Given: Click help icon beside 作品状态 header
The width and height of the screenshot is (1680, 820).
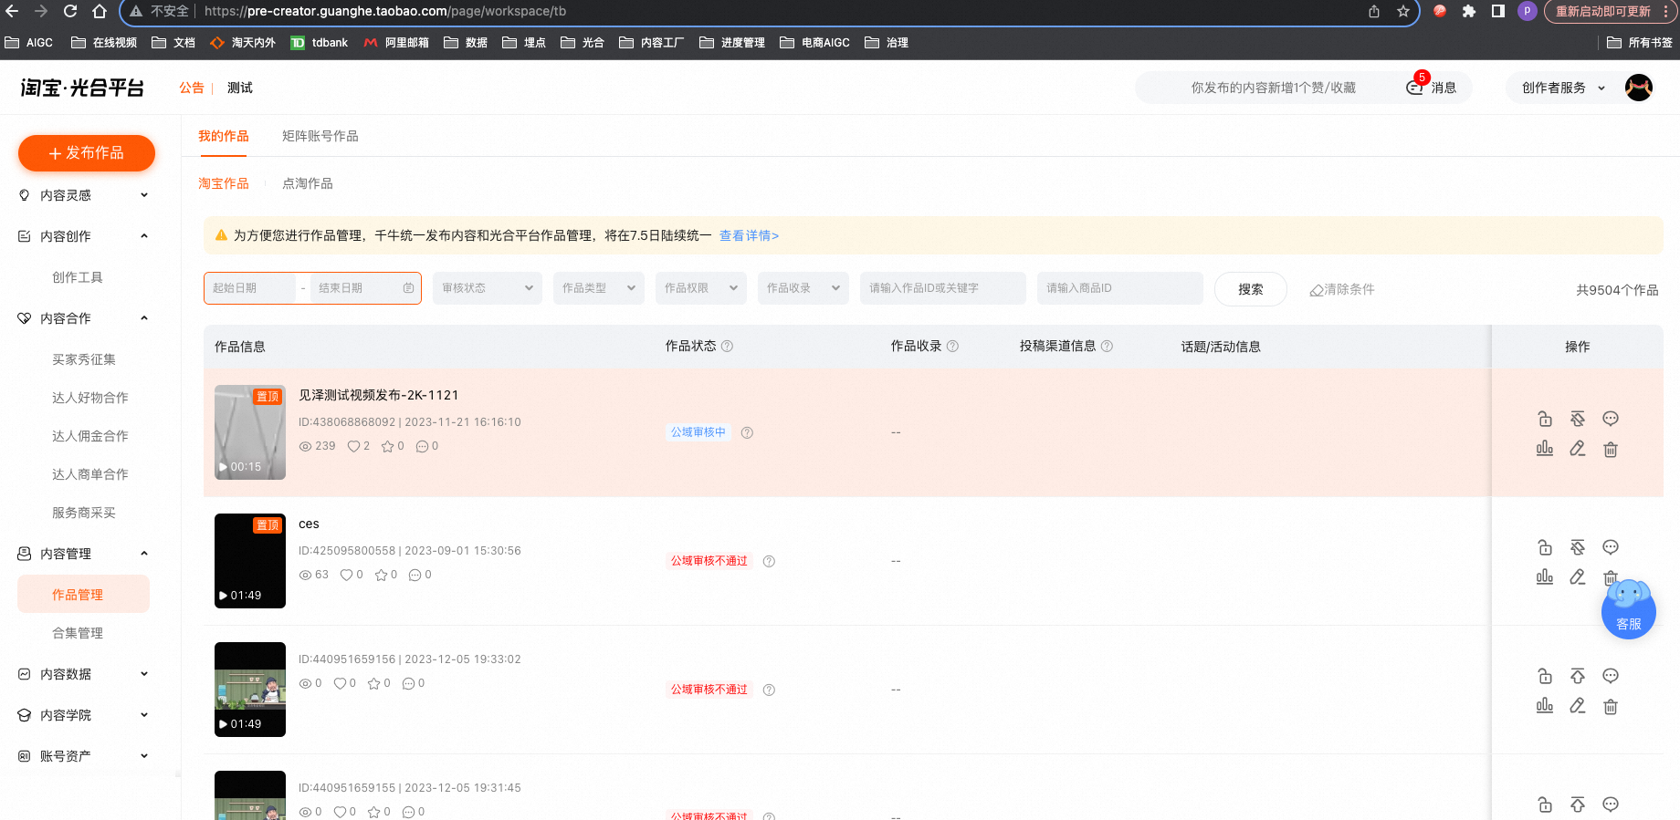Looking at the screenshot, I should (728, 347).
